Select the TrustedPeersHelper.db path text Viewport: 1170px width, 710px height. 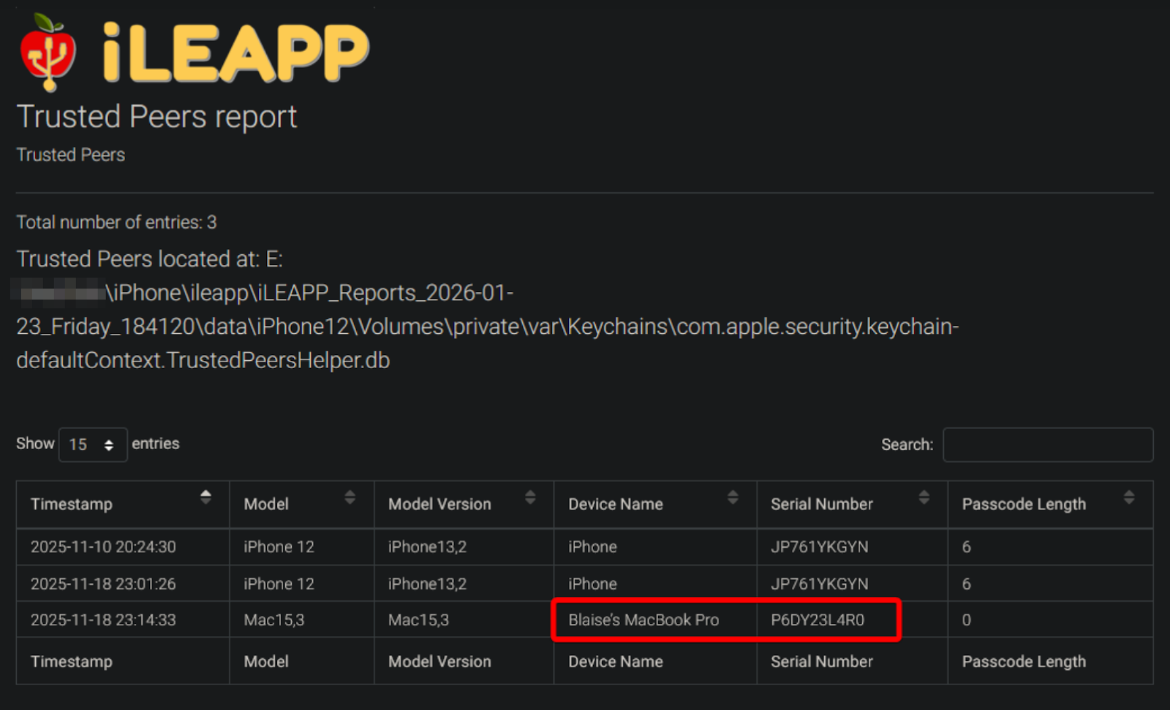[x=203, y=360]
